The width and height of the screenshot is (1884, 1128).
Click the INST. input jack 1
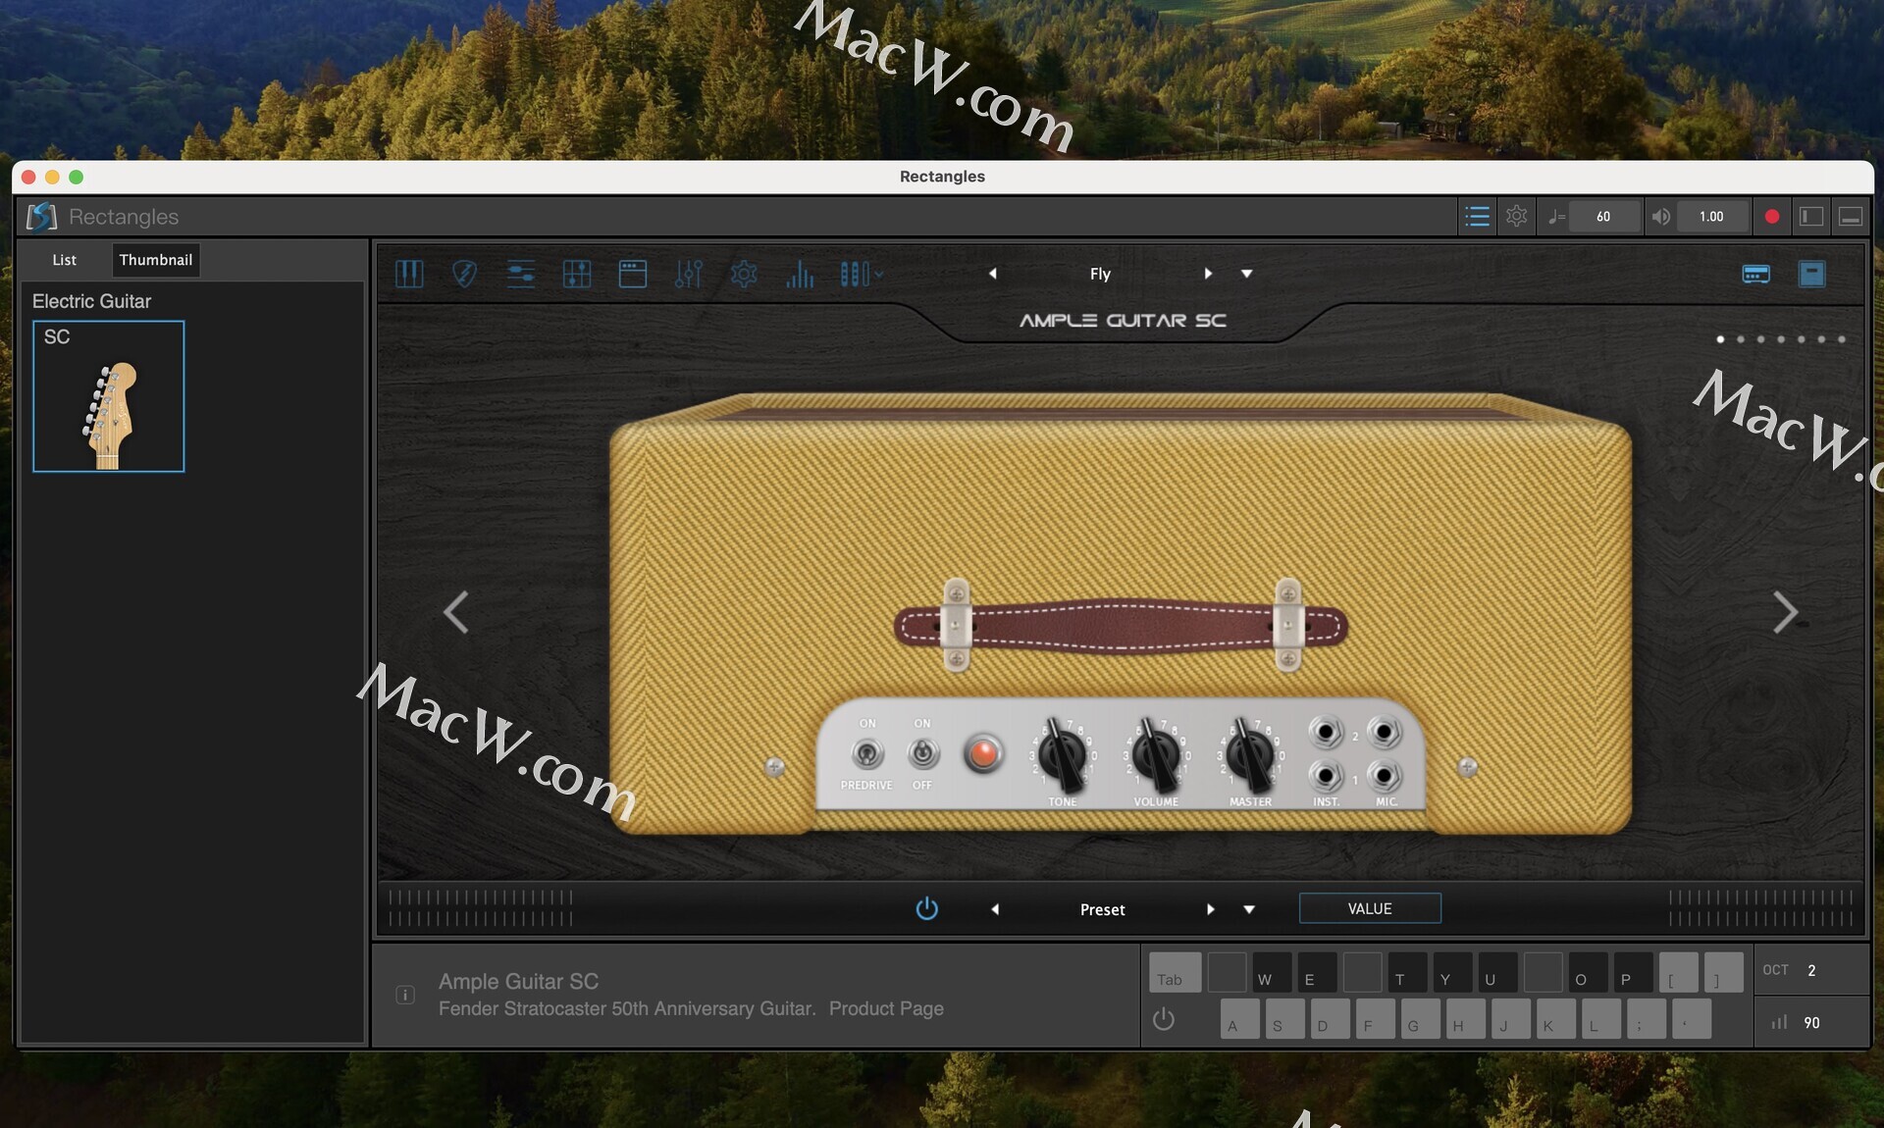pyautogui.click(x=1326, y=776)
